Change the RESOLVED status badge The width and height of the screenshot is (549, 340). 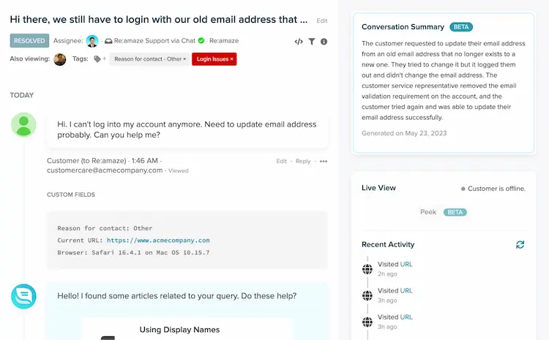[x=29, y=40]
